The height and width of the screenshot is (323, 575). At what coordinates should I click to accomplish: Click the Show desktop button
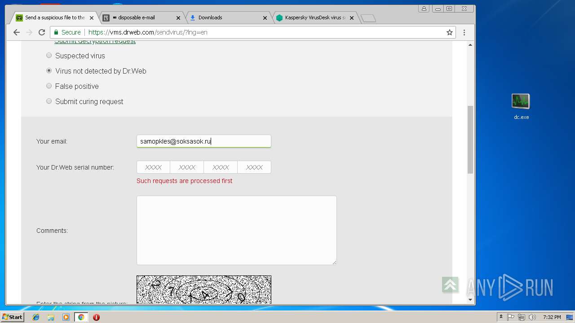click(571, 317)
